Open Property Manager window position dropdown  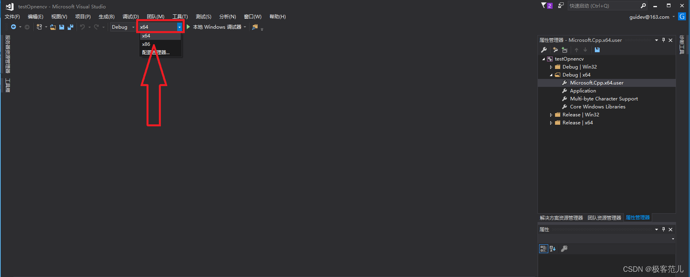pos(657,40)
